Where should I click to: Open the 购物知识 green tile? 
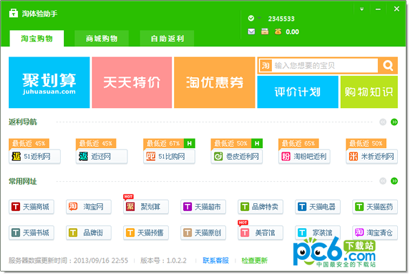(x=369, y=92)
